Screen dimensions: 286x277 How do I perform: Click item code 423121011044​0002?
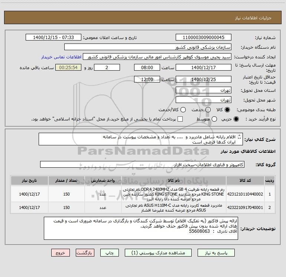245,194
